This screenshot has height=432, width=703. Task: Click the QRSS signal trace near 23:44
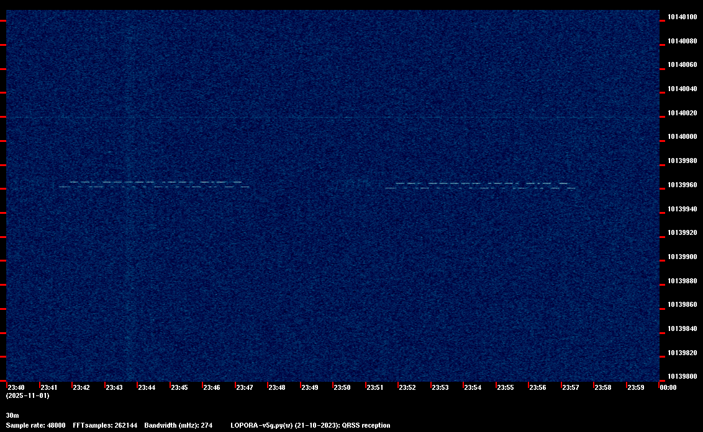pos(154,185)
